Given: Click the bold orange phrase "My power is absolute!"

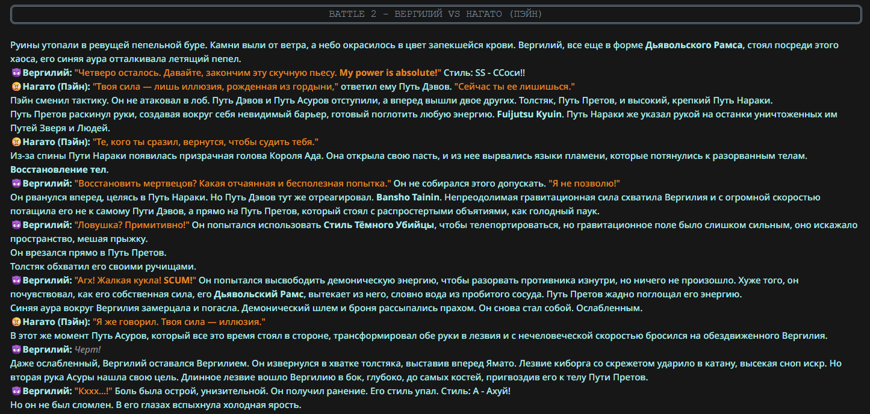Looking at the screenshot, I should point(390,73).
